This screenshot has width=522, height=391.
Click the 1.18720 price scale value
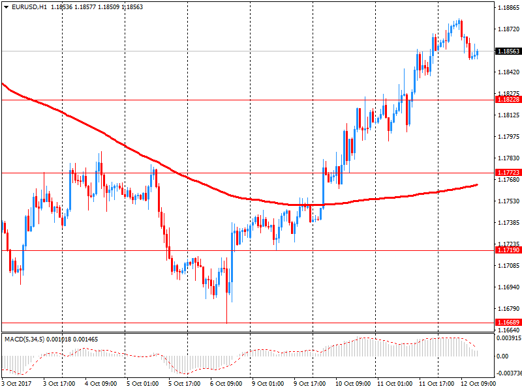[x=508, y=29]
